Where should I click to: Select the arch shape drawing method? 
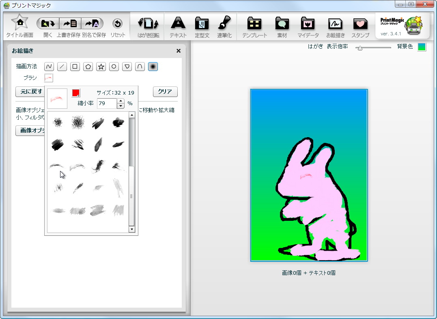pyautogui.click(x=140, y=67)
